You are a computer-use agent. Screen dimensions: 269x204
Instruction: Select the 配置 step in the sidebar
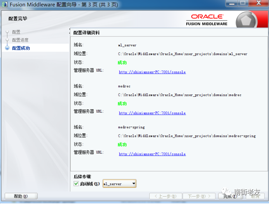pos(16,32)
